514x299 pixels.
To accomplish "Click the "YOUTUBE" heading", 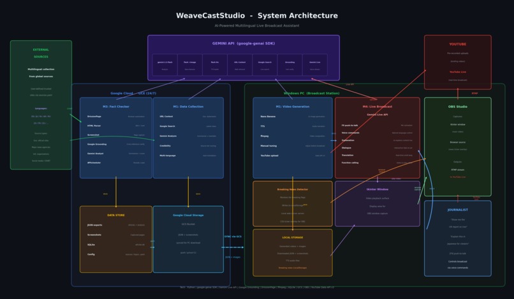I will (458, 44).
